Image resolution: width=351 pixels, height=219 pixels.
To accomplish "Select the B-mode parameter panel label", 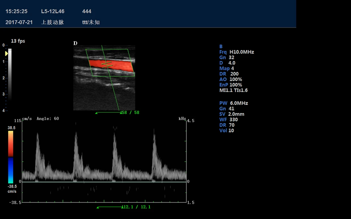I will tap(220, 46).
